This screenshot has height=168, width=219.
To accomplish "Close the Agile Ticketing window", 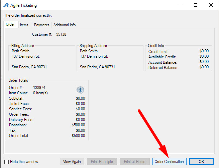I will pos(211,5).
